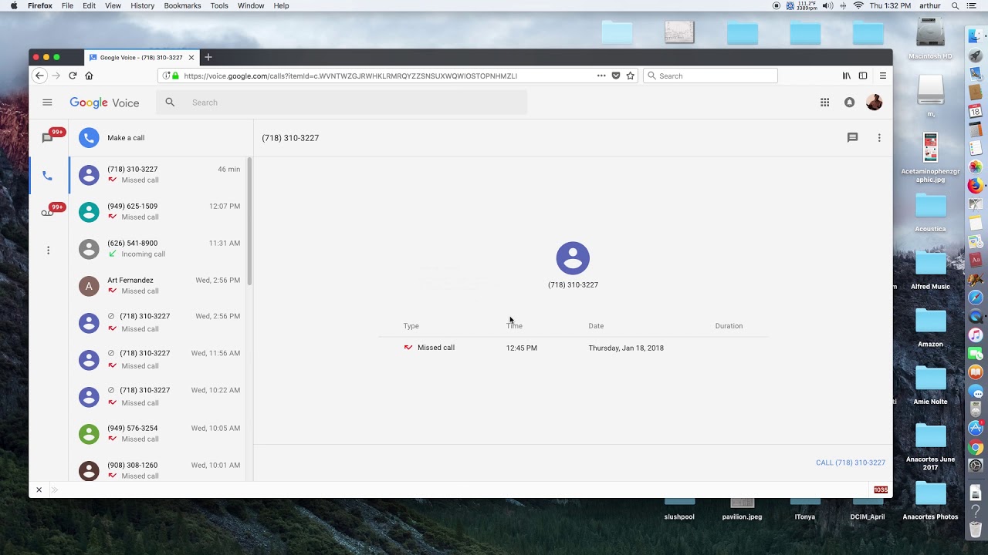This screenshot has width=988, height=555.
Task: Open Google notifications bell
Action: (849, 103)
